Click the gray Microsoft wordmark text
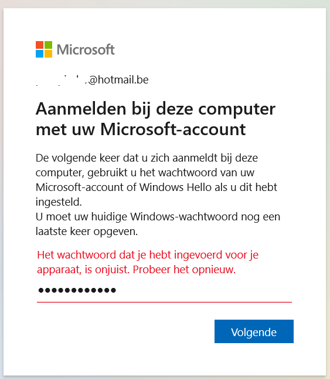The image size is (330, 379). tap(86, 49)
